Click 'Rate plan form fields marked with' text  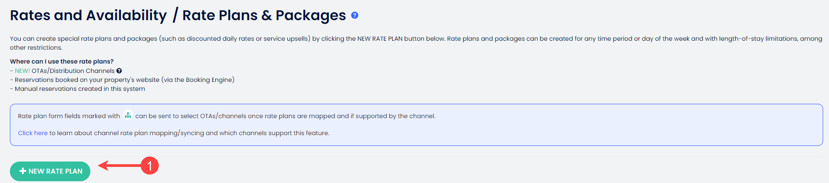[x=69, y=116]
